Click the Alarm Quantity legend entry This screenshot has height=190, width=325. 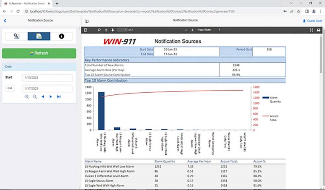pyautogui.click(x=272, y=99)
